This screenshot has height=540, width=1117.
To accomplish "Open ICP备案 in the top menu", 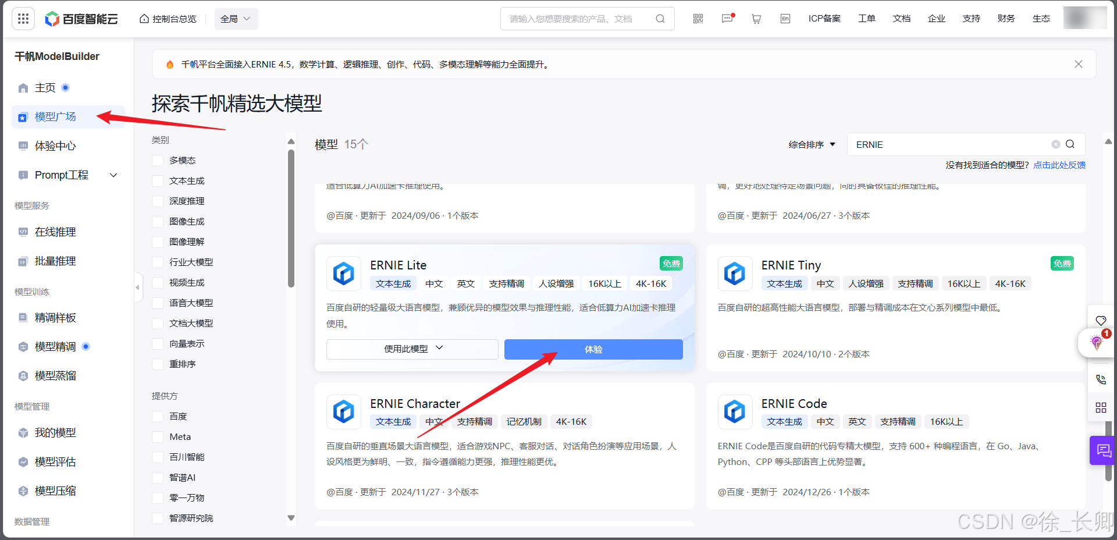I will click(x=824, y=19).
